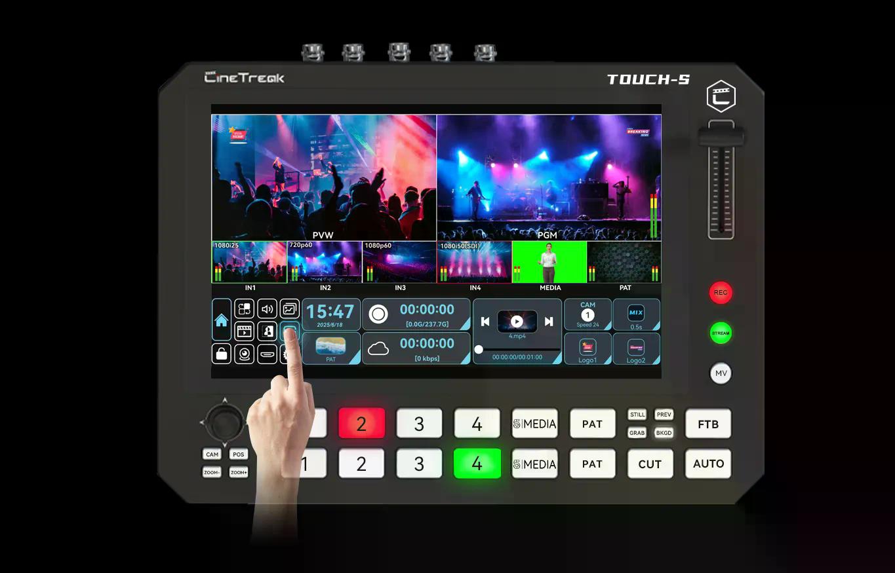895x573 pixels.
Task: Select the MEDIA green screen source
Action: (549, 263)
